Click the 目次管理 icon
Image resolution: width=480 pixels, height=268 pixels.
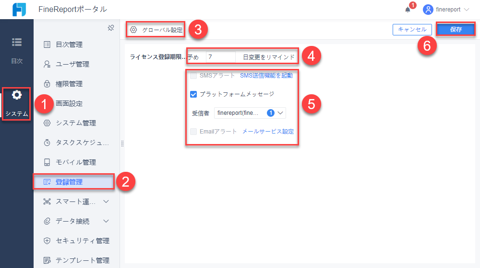[x=47, y=45]
